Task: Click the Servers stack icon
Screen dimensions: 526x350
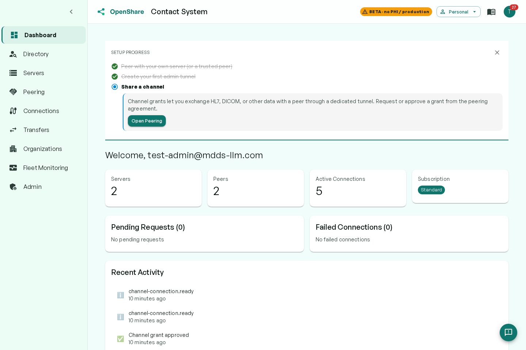Action: (13, 73)
